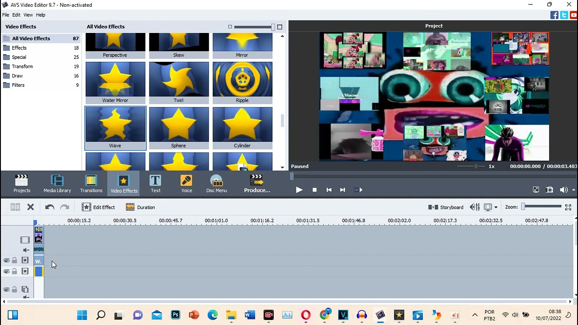578x325 pixels.
Task: Lock the first video effect track
Action: pyautogui.click(x=14, y=260)
